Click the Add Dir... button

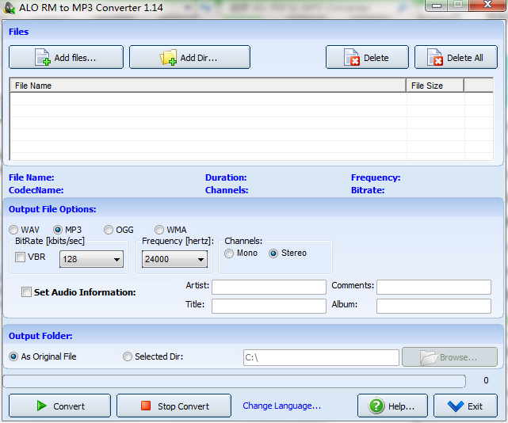click(x=190, y=57)
